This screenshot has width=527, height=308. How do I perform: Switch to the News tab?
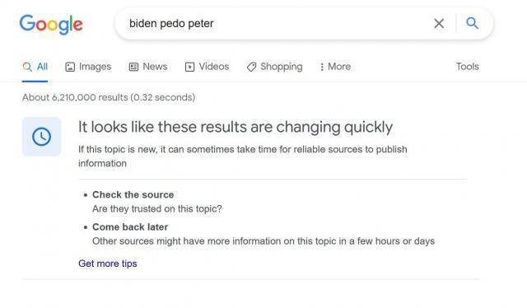[x=148, y=67]
